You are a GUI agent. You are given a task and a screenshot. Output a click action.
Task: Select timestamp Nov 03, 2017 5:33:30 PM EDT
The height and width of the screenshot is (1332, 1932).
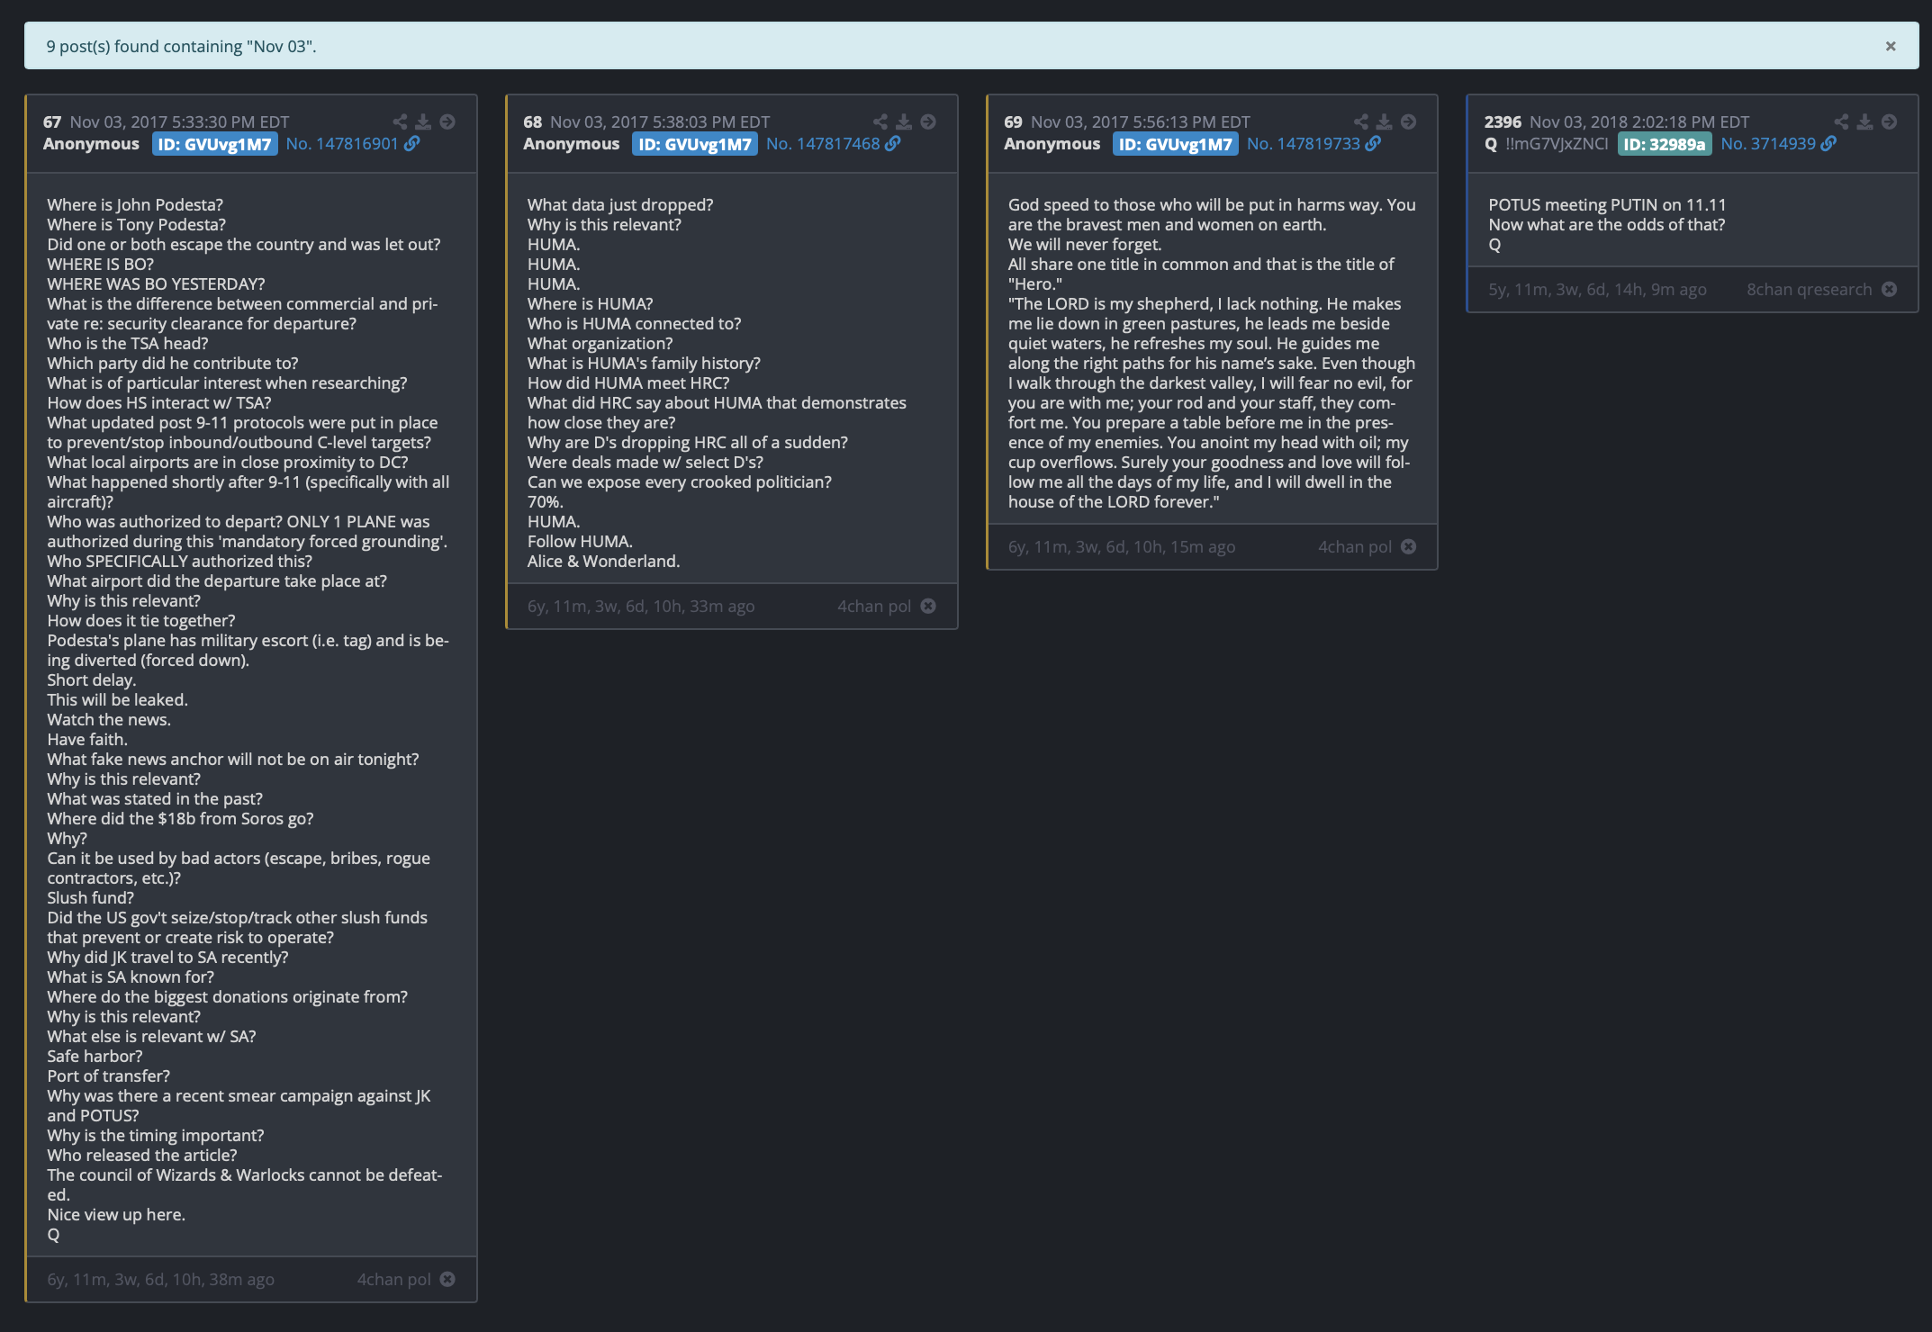coord(180,121)
